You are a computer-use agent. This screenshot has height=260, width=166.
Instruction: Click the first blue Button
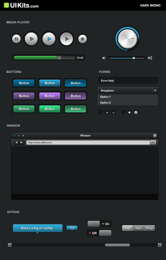point(24,83)
